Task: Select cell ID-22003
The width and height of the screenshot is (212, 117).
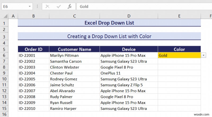Action: tap(34, 67)
